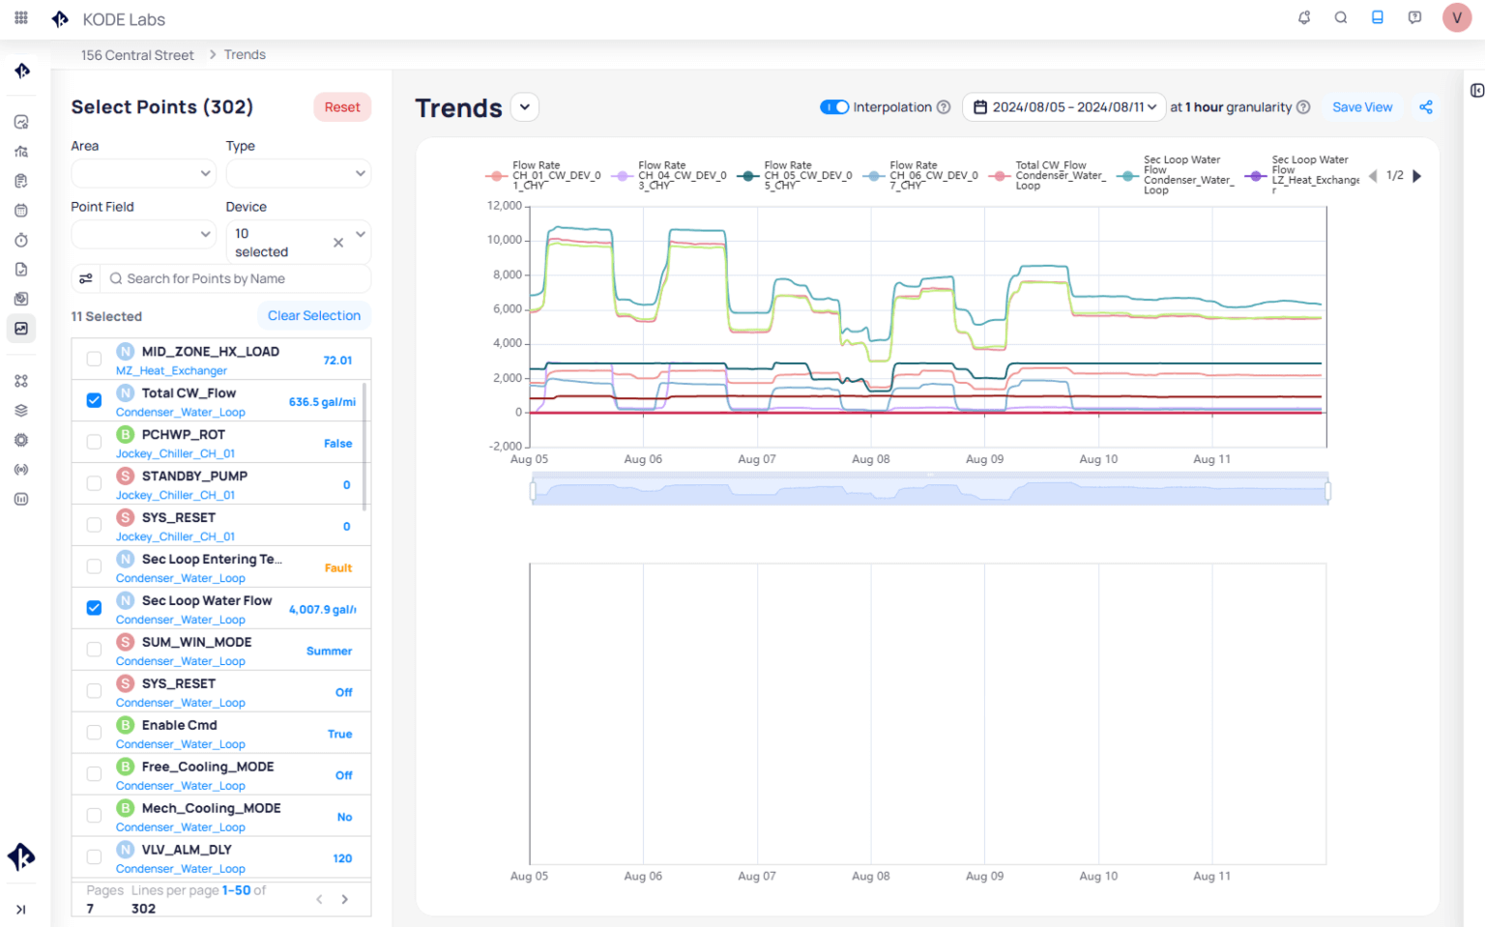Check the SUM_WIN_MODE checkbox
The image size is (1485, 927).
click(x=94, y=650)
